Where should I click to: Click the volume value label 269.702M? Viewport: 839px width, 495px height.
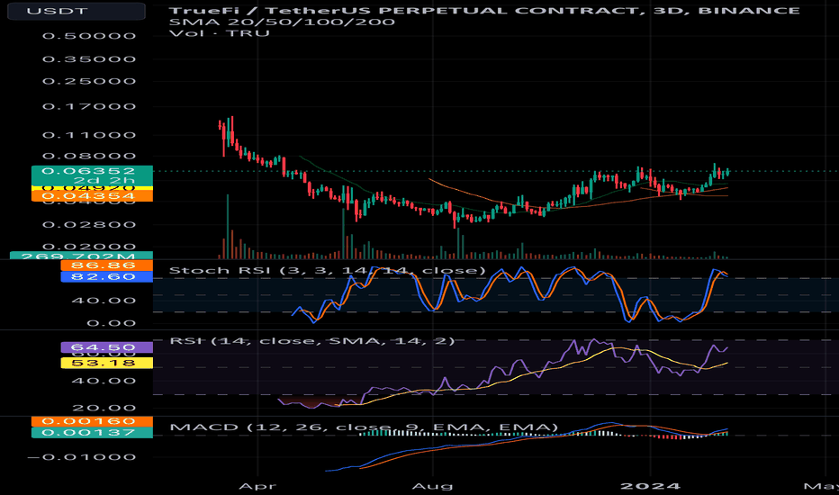click(x=81, y=256)
